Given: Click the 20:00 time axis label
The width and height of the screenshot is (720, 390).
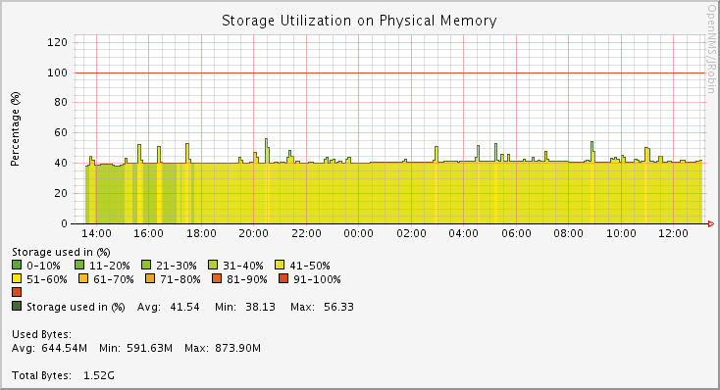Looking at the screenshot, I should 253,233.
